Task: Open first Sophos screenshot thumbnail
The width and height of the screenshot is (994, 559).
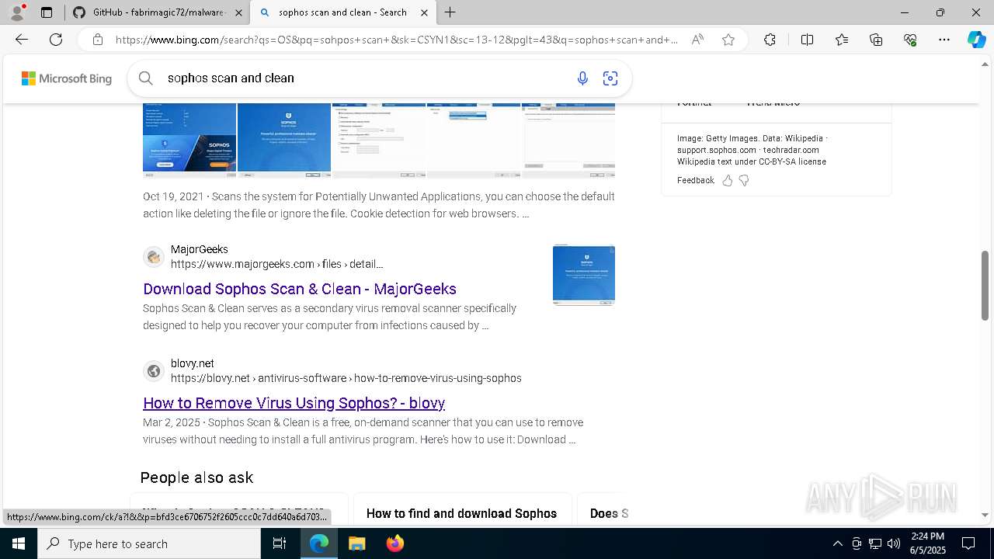Action: pyautogui.click(x=189, y=139)
